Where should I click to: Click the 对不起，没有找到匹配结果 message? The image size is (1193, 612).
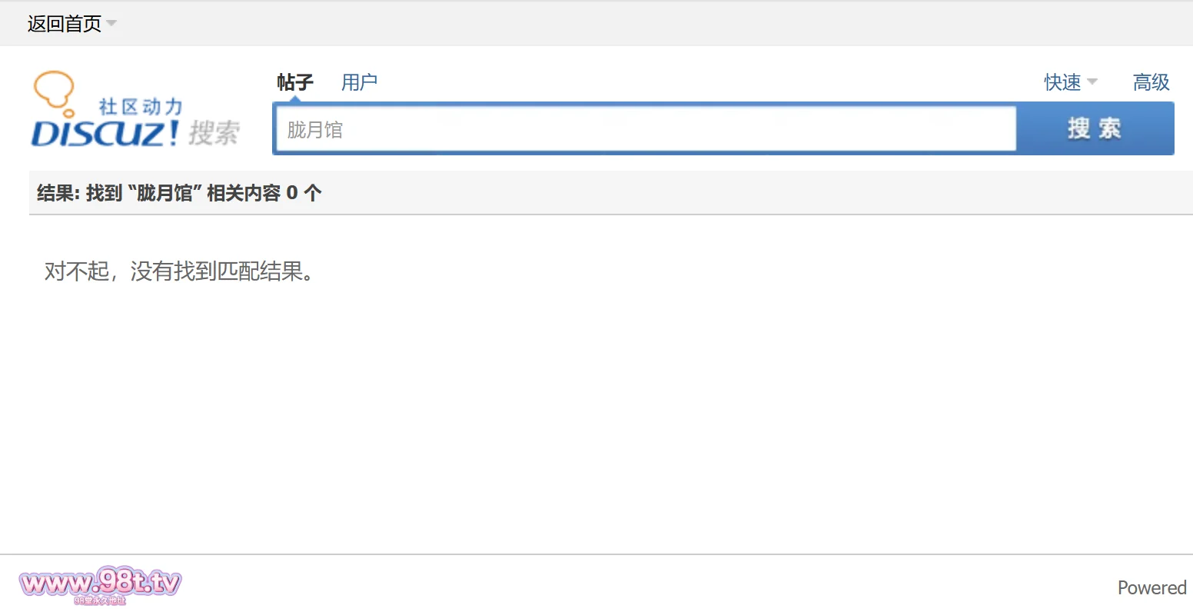point(179,271)
